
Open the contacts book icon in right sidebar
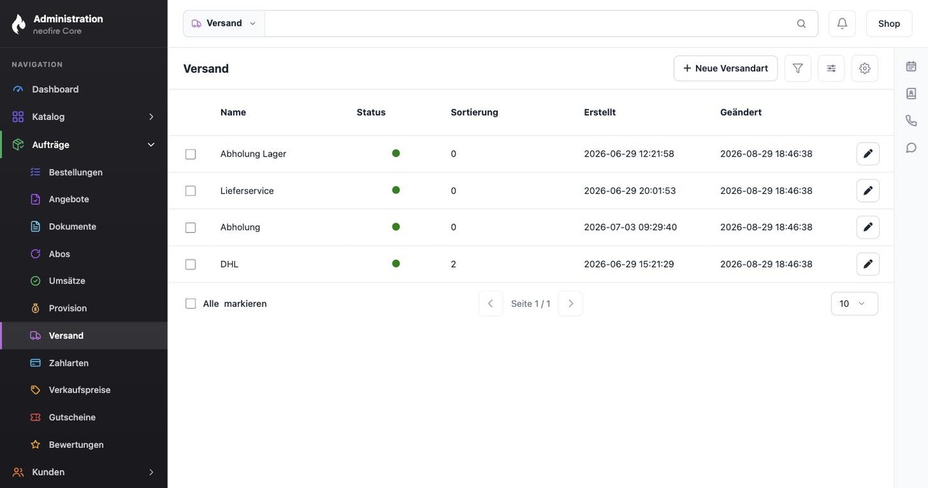click(911, 93)
